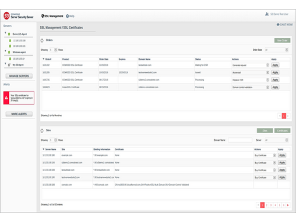The width and height of the screenshot is (296, 222).
Task: Refresh the Sites panel
Action: pyautogui.click(x=42, y=131)
